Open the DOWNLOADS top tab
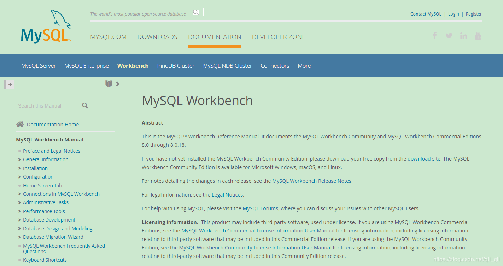 pos(157,37)
